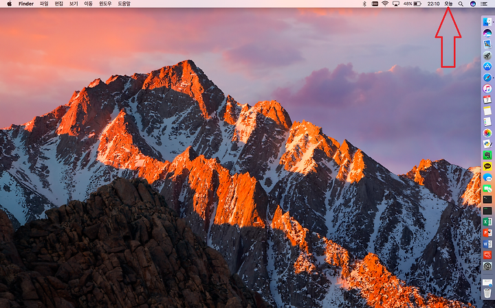Open the Reminders list icon in Dock
This screenshot has height=308, width=495.
pos(487,121)
